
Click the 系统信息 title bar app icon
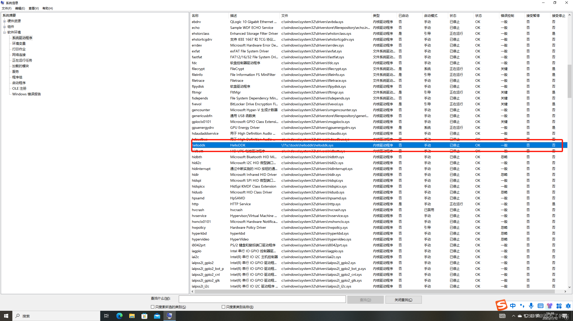click(3, 3)
